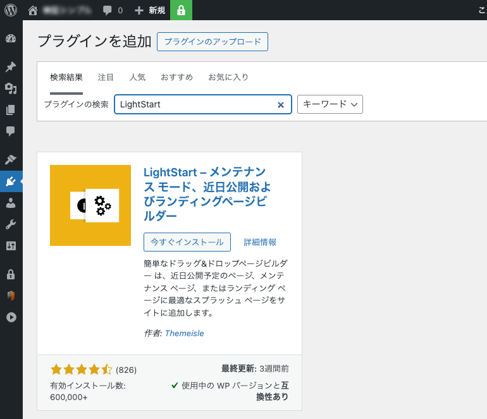This screenshot has height=419, width=487.
Task: Open the Dashboard gauge icon
Action: [x=11, y=39]
